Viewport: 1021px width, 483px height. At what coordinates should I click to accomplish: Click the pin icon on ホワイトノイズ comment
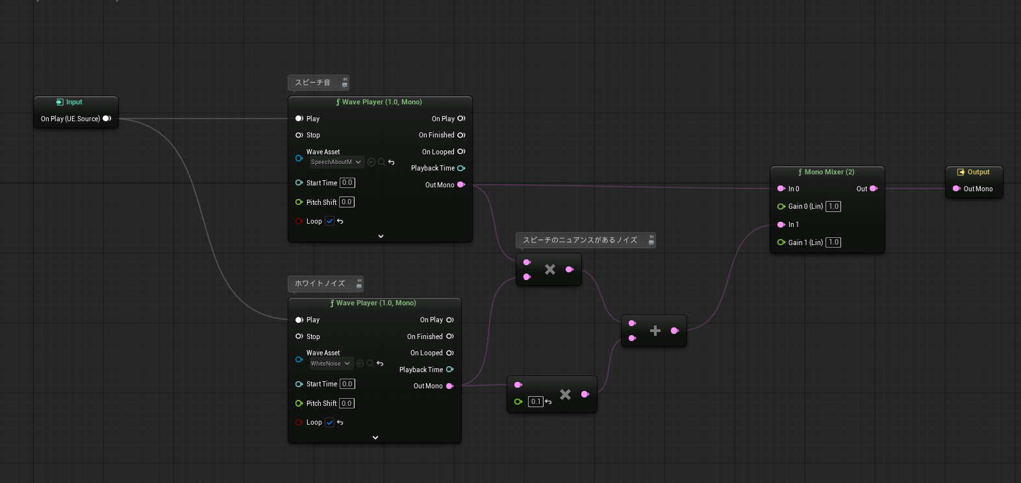coord(359,280)
